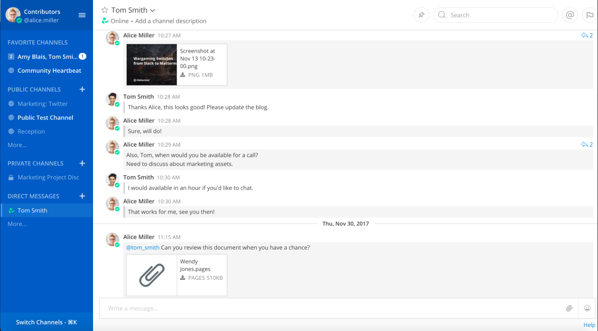This screenshot has height=331, width=598.
Task: Add a new public channel
Action: [x=82, y=89]
